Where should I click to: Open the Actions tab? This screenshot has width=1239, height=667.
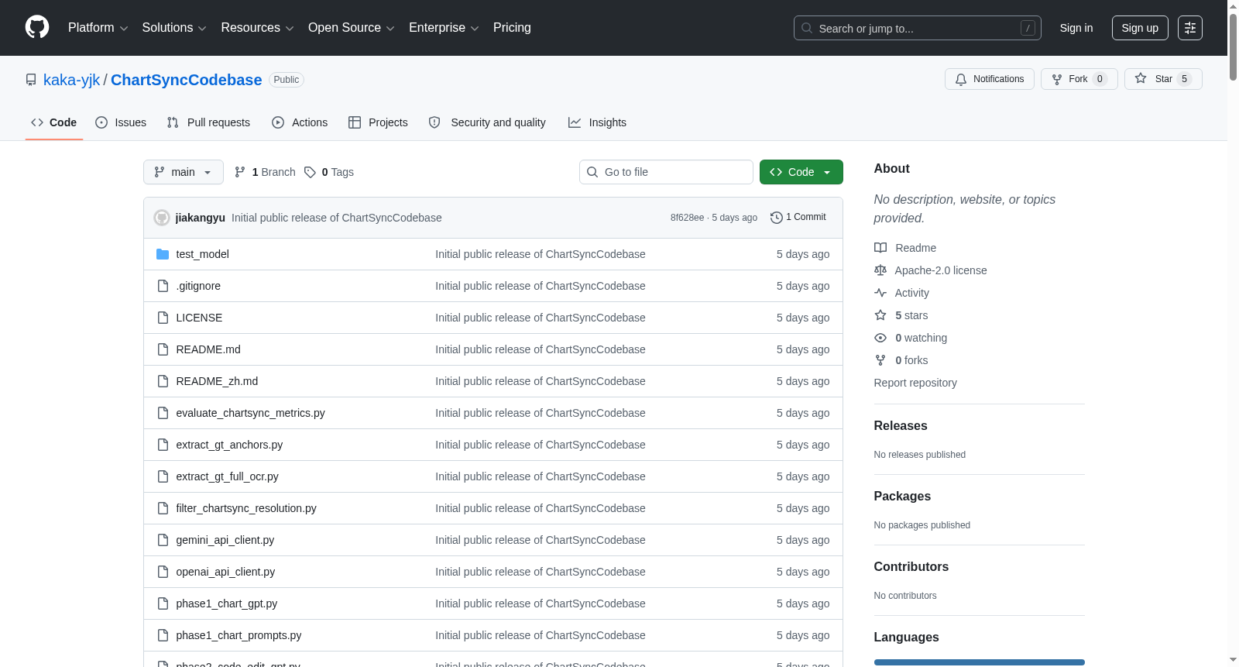pyautogui.click(x=300, y=122)
